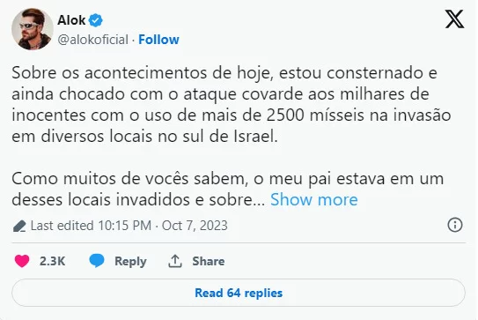Expand the tweet with Show more
Viewport: 478px width, 320px height.
coord(314,199)
